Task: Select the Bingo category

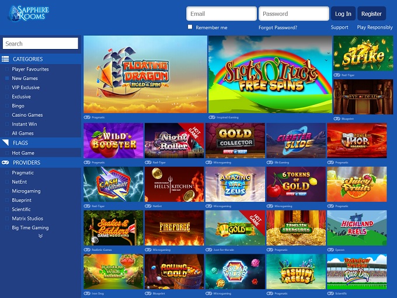Action: [x=18, y=106]
